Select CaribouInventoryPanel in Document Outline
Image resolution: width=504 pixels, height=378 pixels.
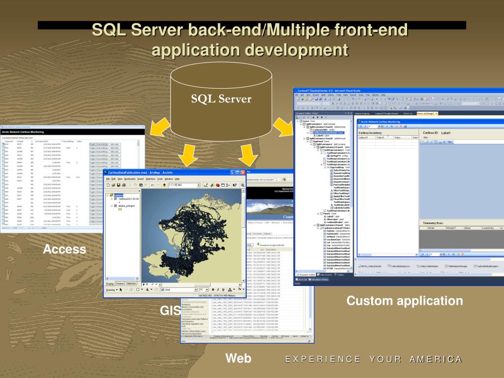coord(328,133)
